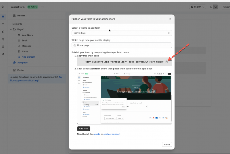Open the guide link
This screenshot has width=230, height=154.
[97, 134]
